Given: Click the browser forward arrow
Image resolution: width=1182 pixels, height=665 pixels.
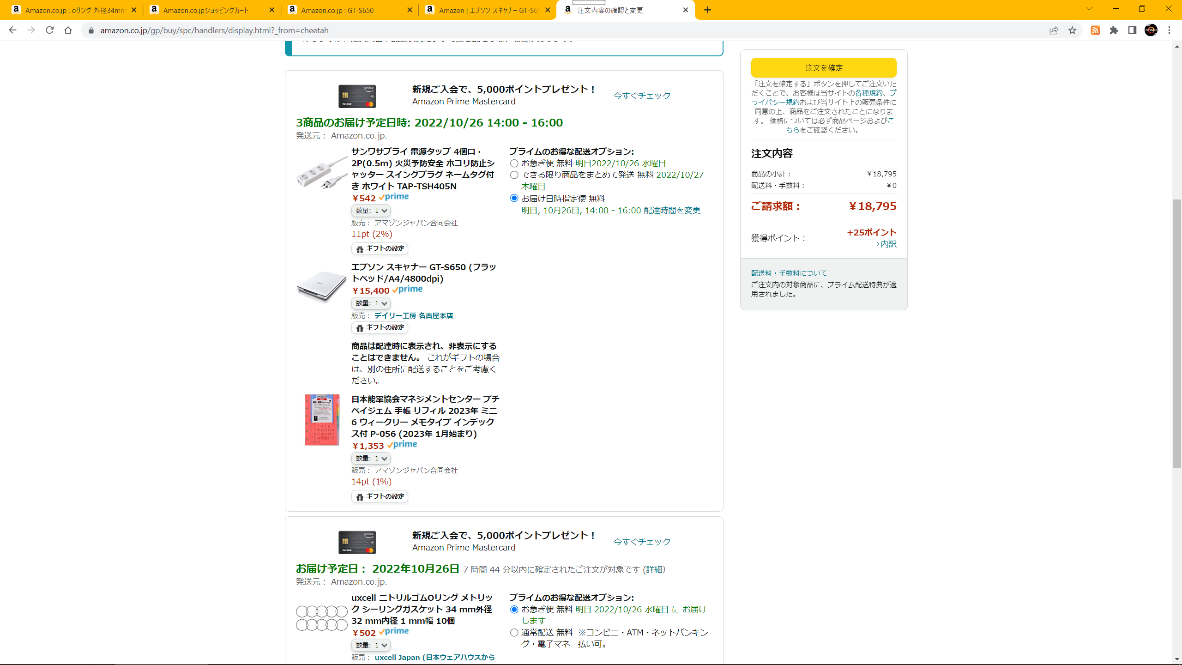Looking at the screenshot, I should pos(31,30).
